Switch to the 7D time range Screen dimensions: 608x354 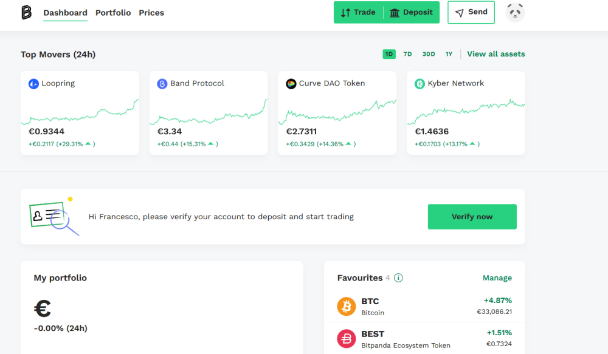[x=407, y=54]
